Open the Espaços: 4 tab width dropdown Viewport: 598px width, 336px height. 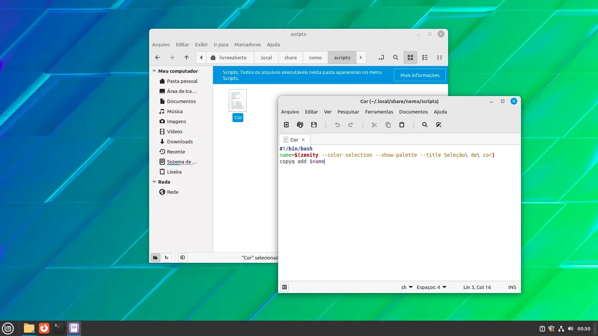coord(432,287)
